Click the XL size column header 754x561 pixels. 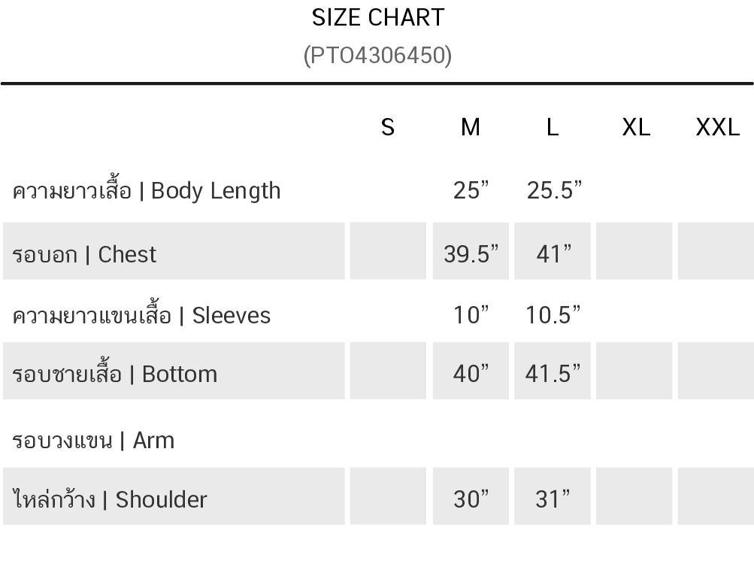tap(636, 128)
